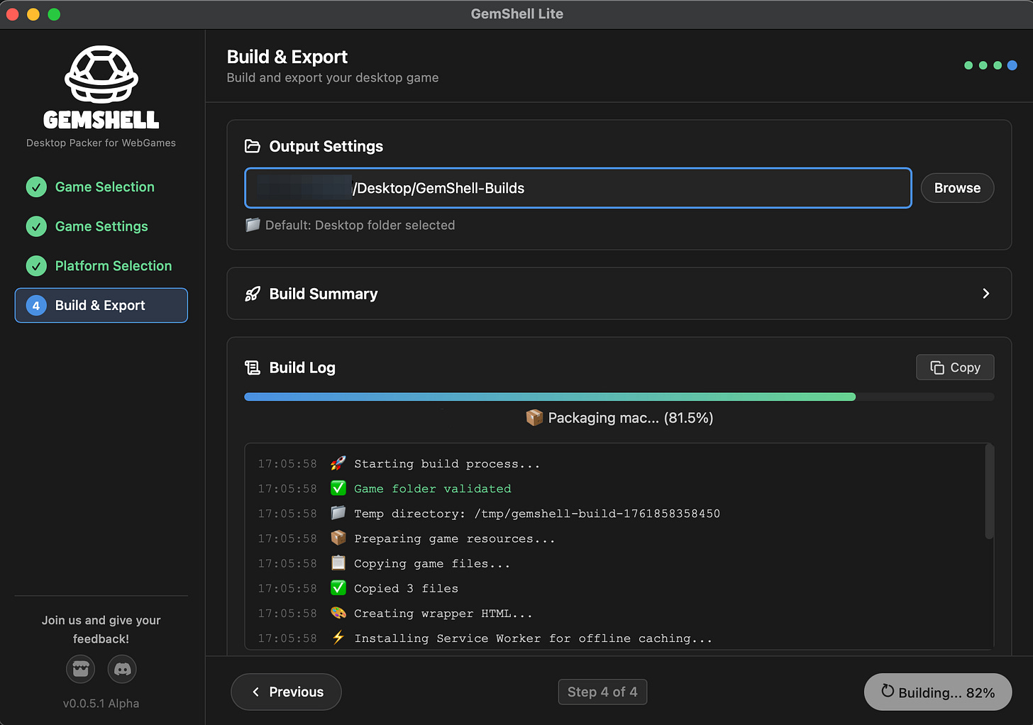Image resolution: width=1033 pixels, height=725 pixels.
Task: Open the itch.io store icon in sidebar
Action: click(x=80, y=669)
